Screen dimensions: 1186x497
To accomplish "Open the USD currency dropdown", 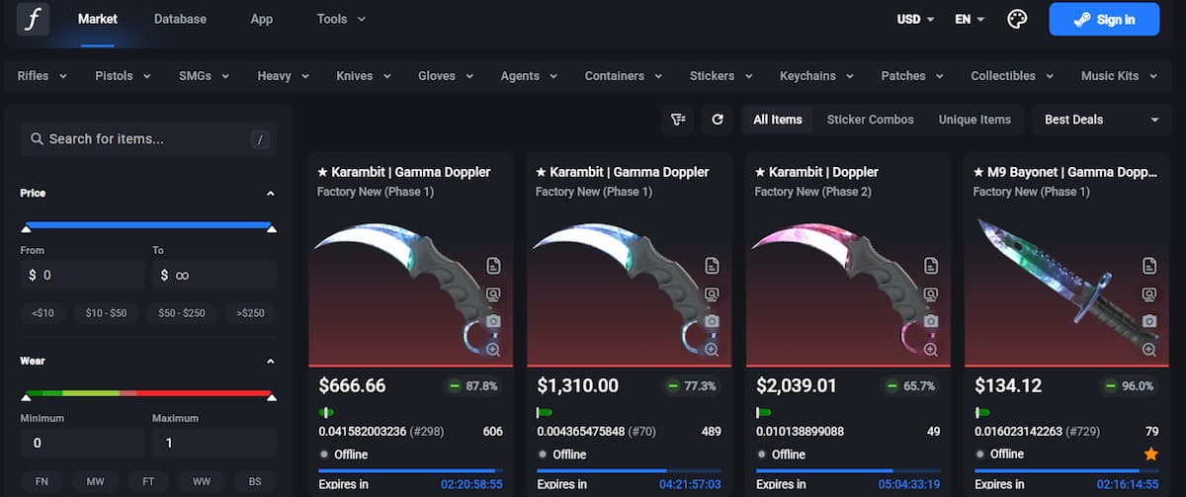I will (x=915, y=19).
